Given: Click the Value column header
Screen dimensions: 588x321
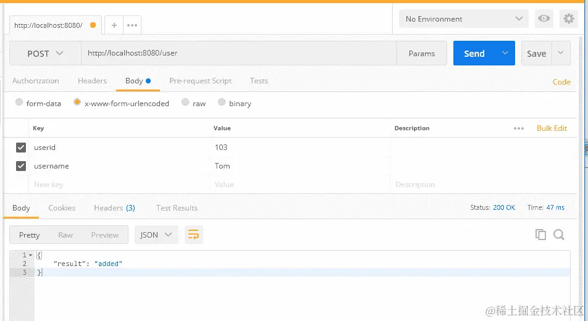Looking at the screenshot, I should click(x=222, y=128).
